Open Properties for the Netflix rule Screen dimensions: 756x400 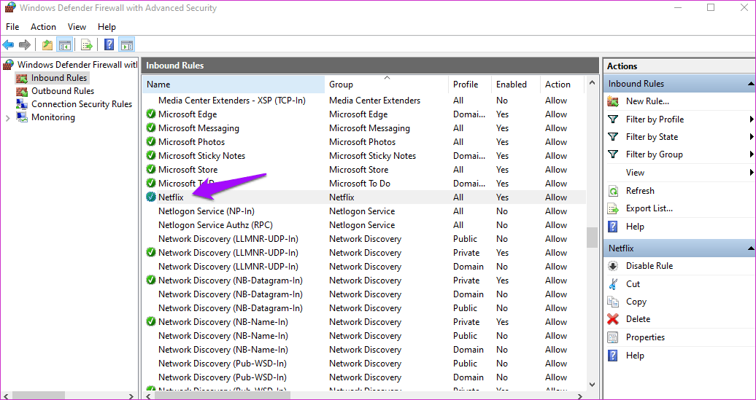tap(644, 337)
